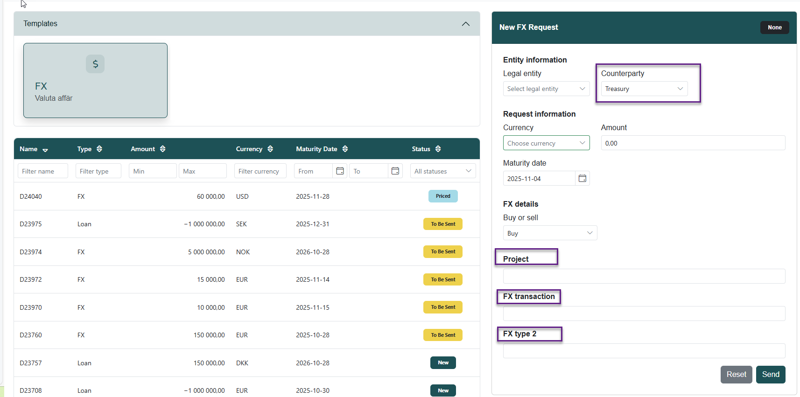Viewport: 800px width, 397px height.
Task: Click the New status badge for D23757
Action: pos(443,363)
